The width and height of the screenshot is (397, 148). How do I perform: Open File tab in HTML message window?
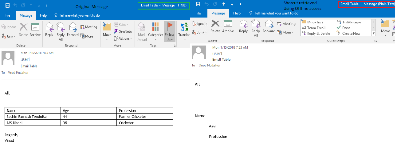pyautogui.click(x=8, y=15)
